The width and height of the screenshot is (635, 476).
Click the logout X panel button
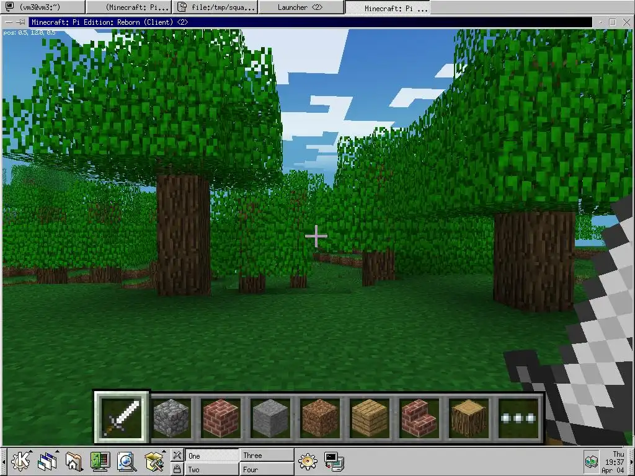click(x=177, y=456)
